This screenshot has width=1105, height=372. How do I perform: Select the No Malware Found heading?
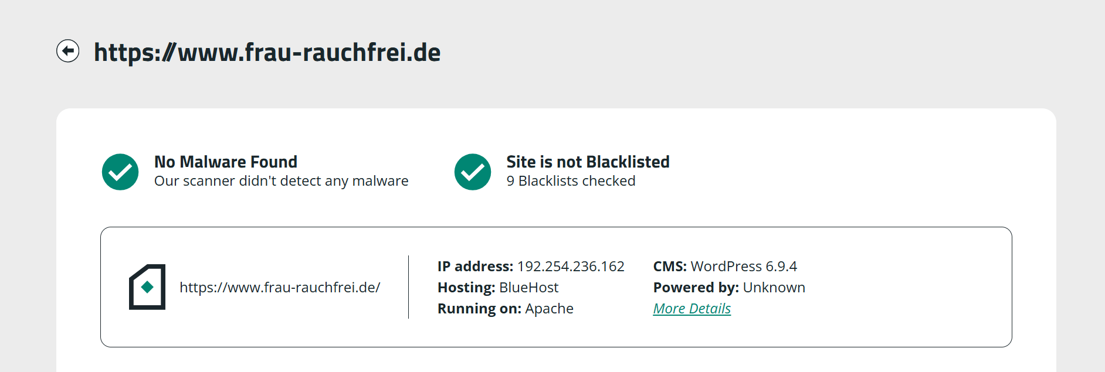tap(226, 162)
